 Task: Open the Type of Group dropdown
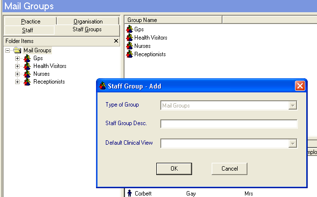293,105
